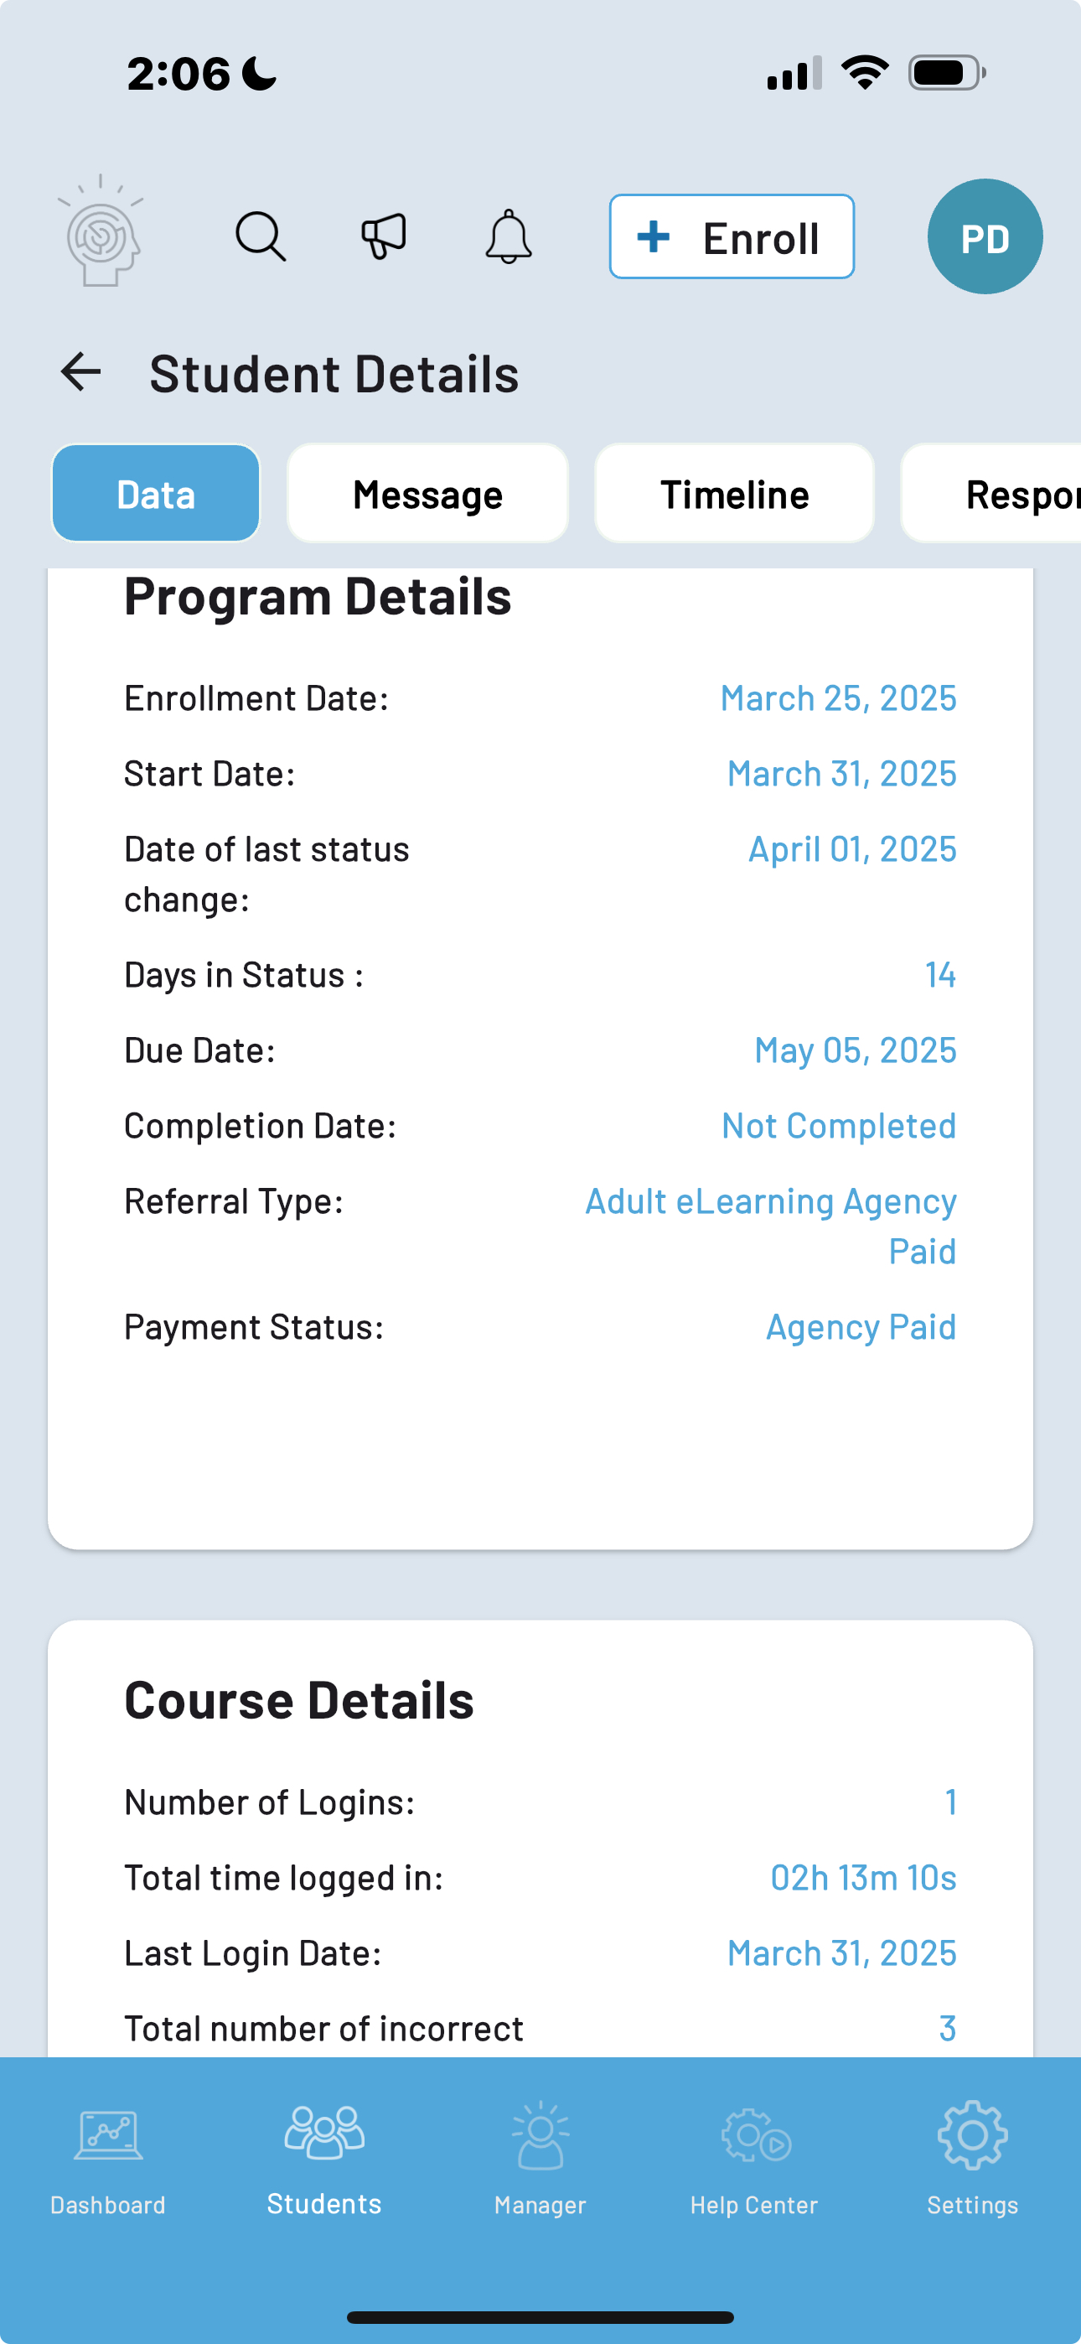Open Manager in bottom navigation

[540, 2156]
